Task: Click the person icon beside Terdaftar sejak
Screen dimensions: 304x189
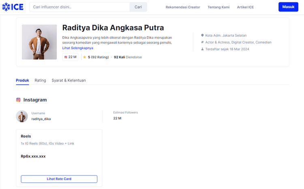Action: click(202, 49)
